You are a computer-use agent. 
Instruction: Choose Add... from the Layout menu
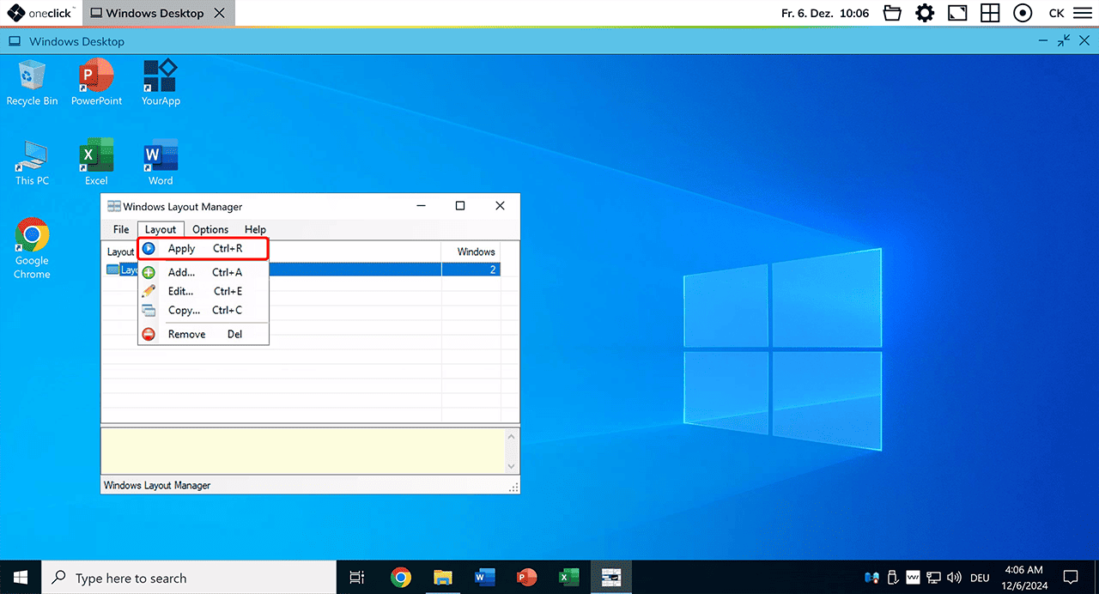pyautogui.click(x=181, y=272)
